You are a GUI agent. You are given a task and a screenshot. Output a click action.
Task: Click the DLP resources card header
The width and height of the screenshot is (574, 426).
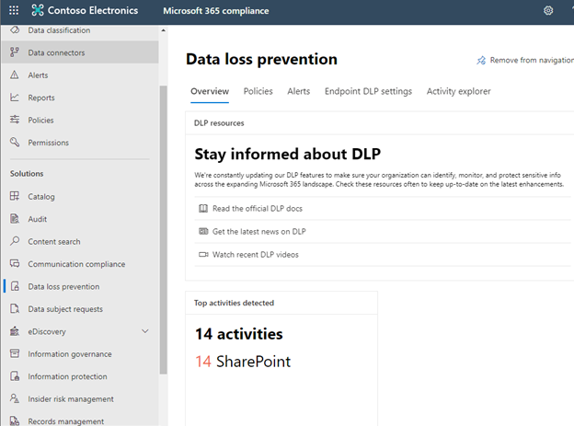(x=219, y=123)
